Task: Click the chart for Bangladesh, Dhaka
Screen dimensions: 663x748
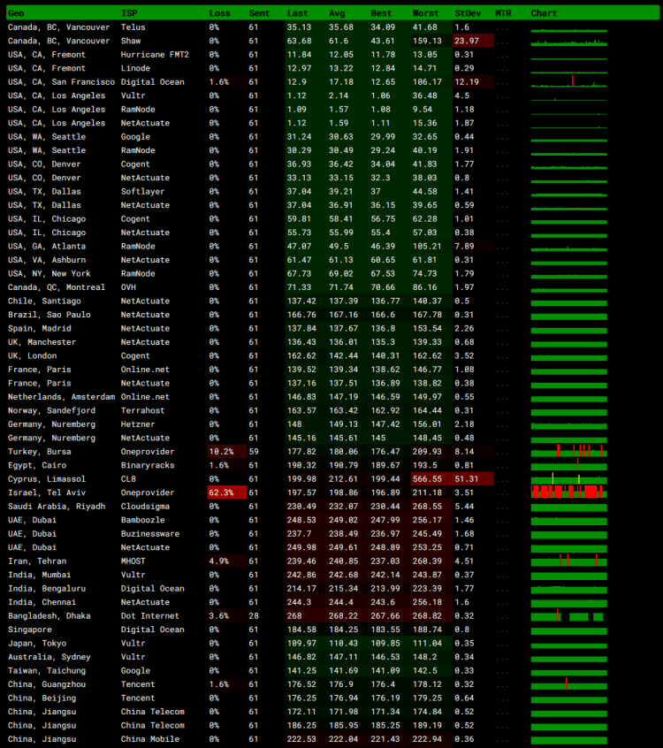Action: click(x=568, y=615)
